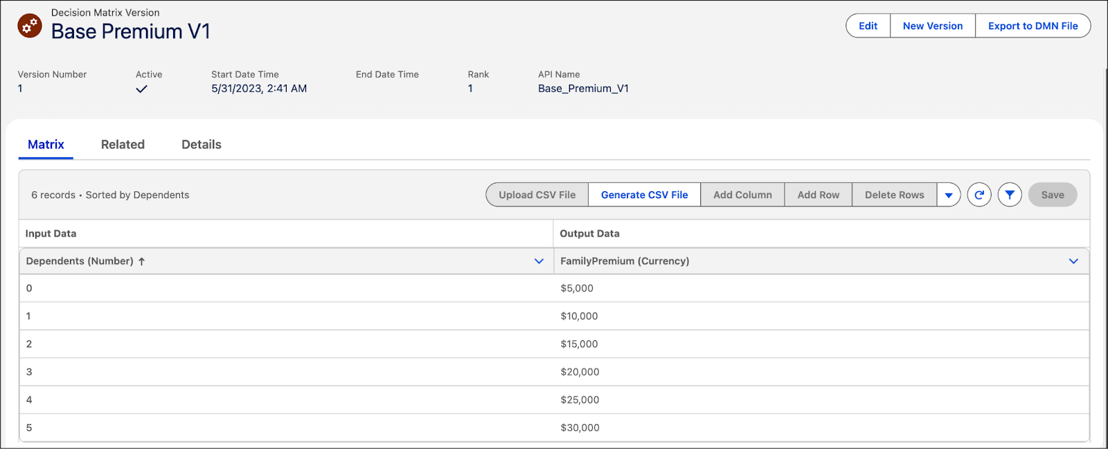Click Generate CSV File
The width and height of the screenshot is (1108, 449).
pos(644,195)
